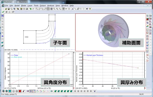Toggle the highlighted cyan circle view button
The width and height of the screenshot is (153, 97).
[x=10, y=91]
